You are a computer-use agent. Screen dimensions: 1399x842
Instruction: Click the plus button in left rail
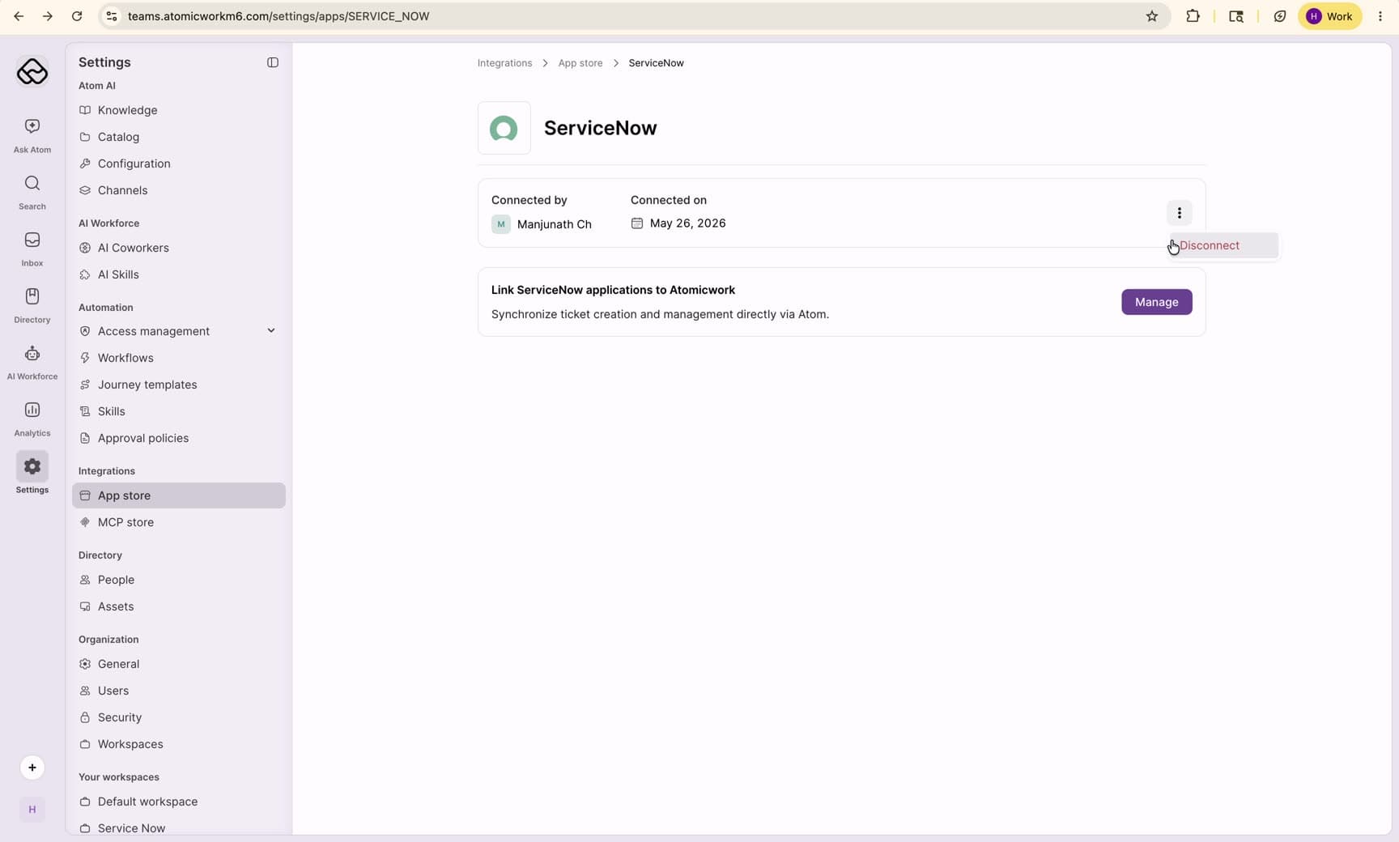[32, 768]
